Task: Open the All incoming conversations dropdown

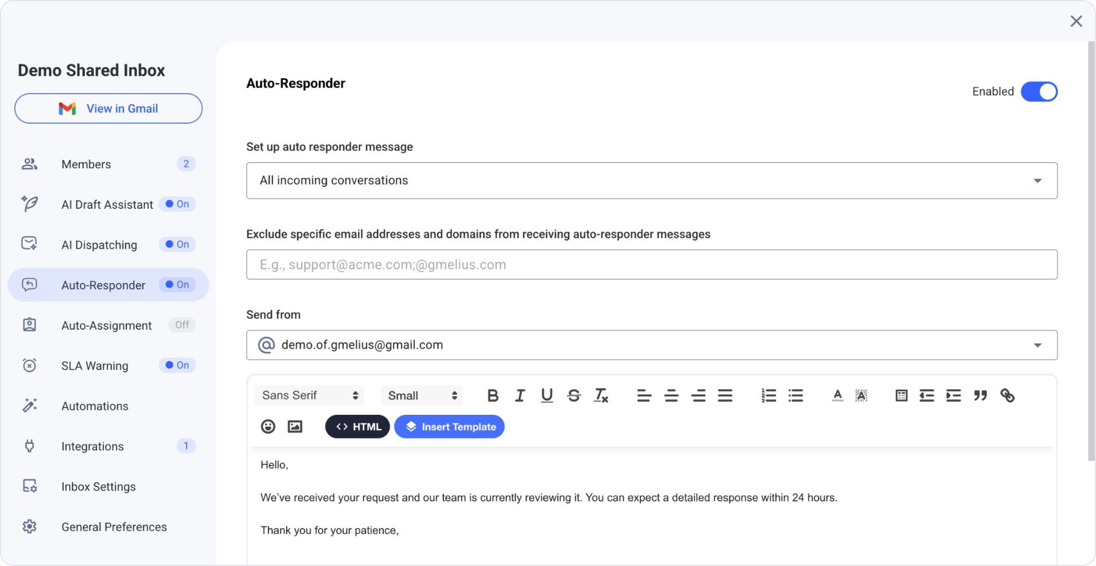Action: pyautogui.click(x=652, y=180)
